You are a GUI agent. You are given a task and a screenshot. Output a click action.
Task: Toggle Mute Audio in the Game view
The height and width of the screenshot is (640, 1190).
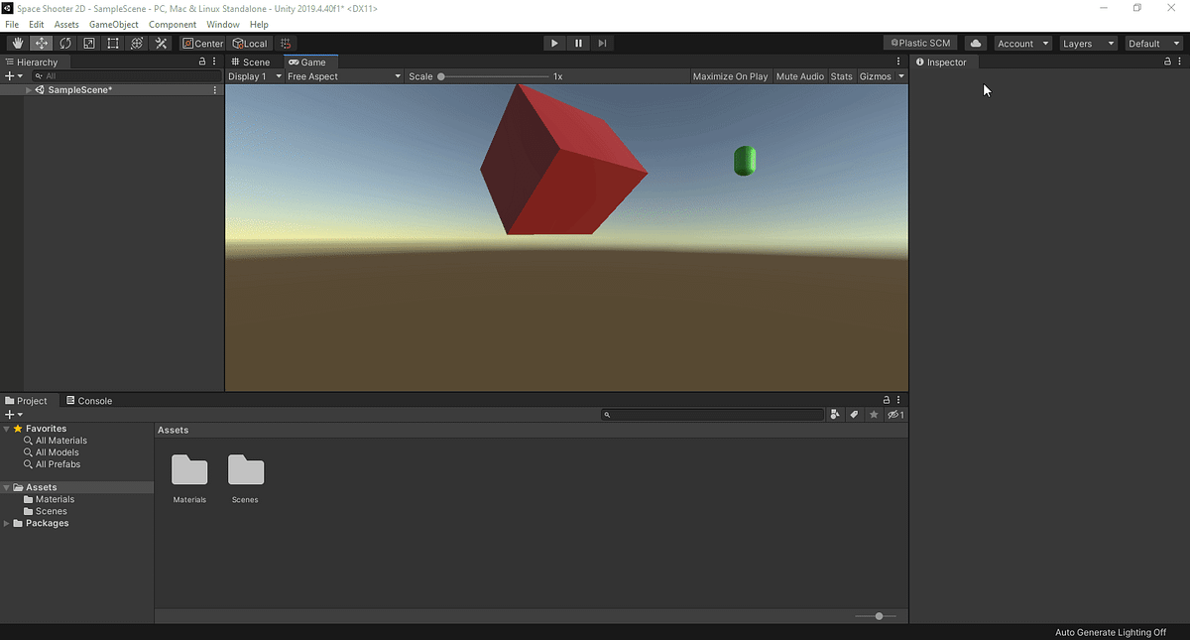(799, 76)
